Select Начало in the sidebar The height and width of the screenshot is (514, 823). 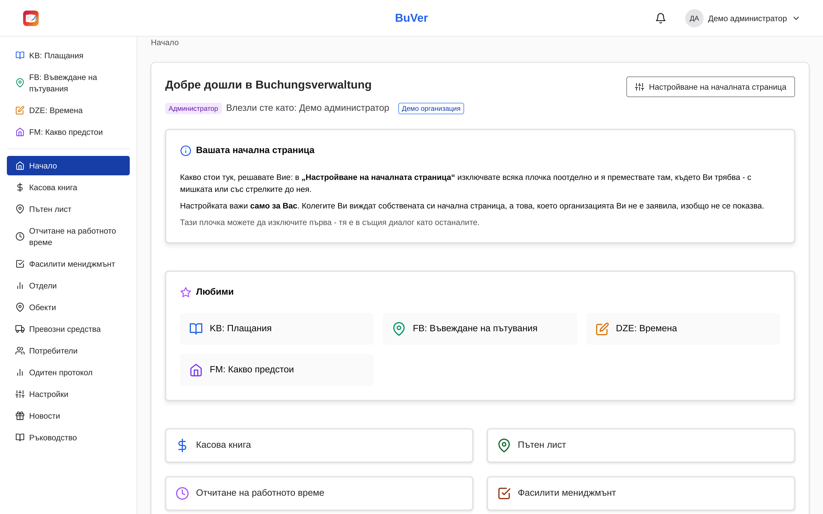pos(68,166)
